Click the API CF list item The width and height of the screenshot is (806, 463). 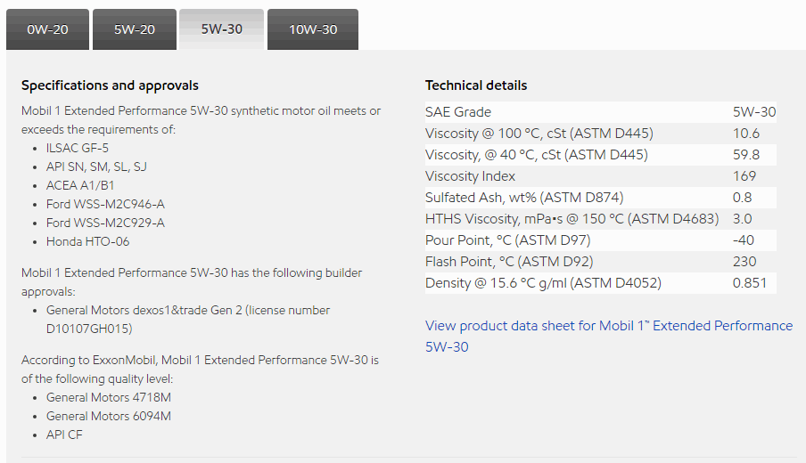pyautogui.click(x=64, y=435)
